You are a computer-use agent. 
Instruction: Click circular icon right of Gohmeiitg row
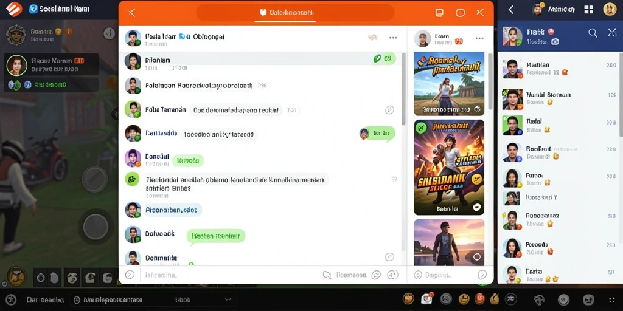[x=390, y=257]
